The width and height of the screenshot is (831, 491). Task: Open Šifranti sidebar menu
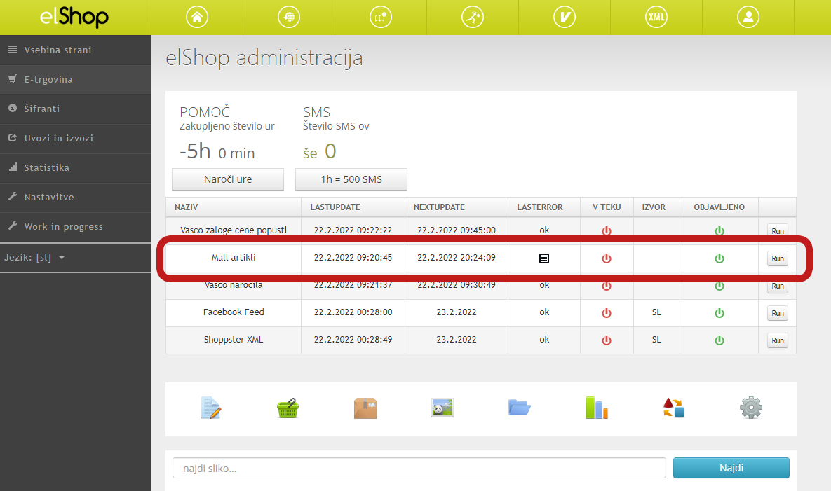(x=76, y=109)
